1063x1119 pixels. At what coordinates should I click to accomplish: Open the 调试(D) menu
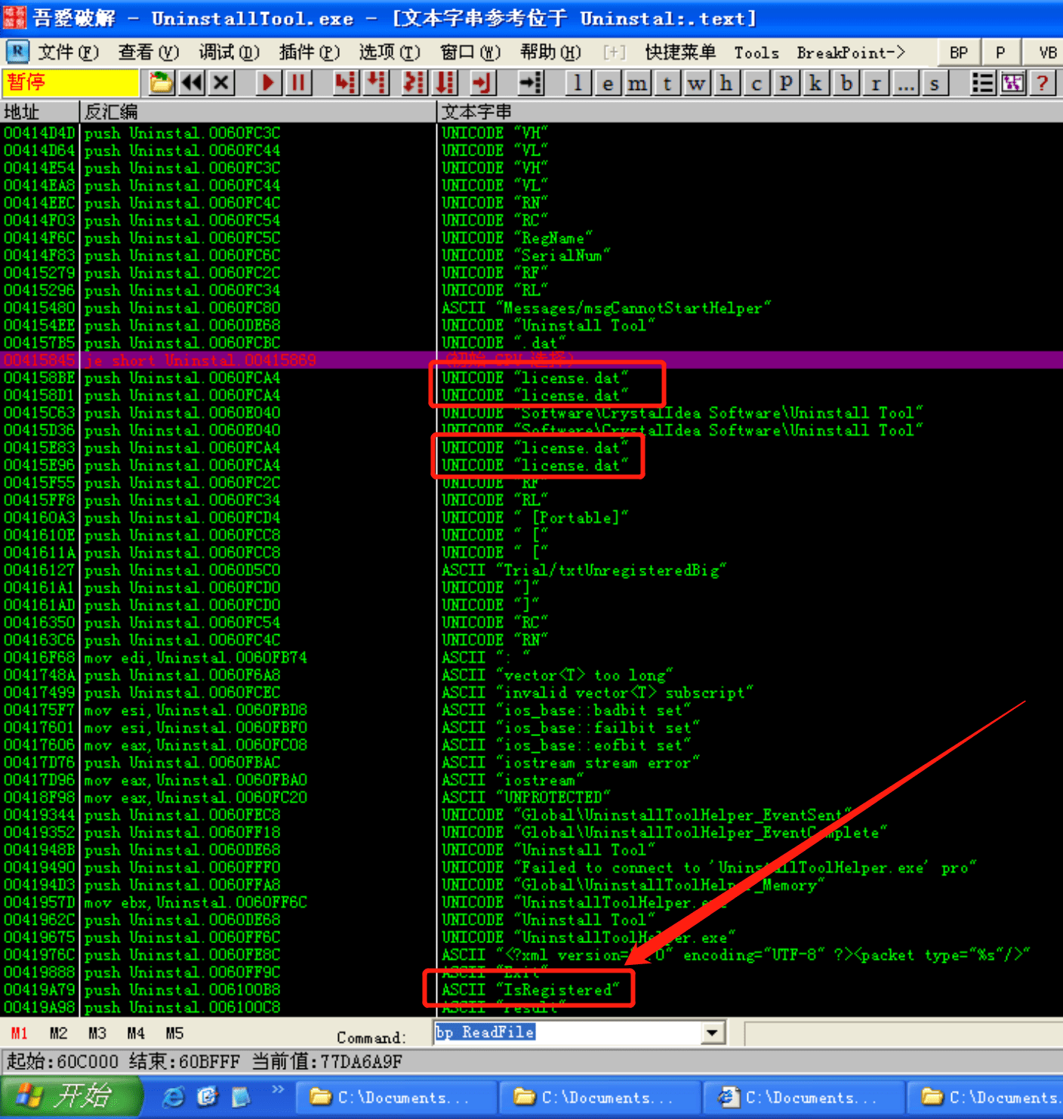click(229, 52)
